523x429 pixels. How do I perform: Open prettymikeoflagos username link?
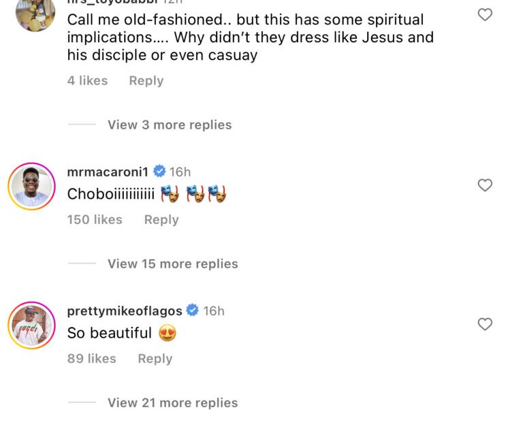pos(125,311)
